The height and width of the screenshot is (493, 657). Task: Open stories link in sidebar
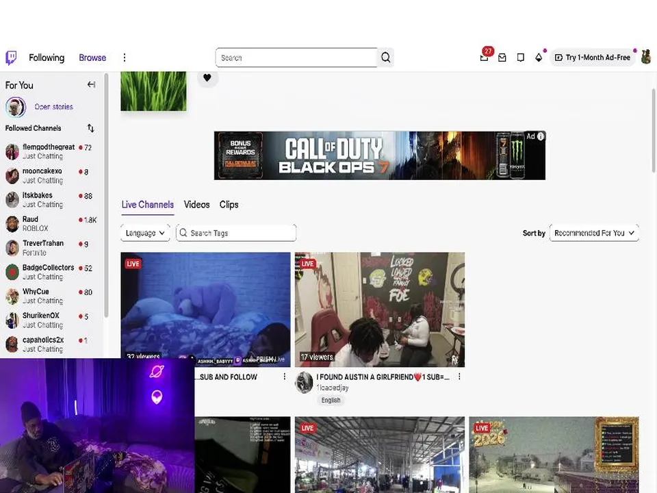(53, 107)
